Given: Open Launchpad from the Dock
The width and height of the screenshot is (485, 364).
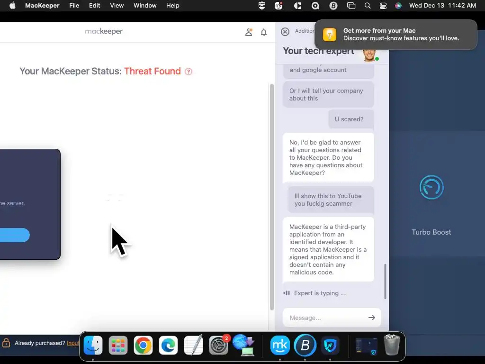Looking at the screenshot, I should 118,345.
